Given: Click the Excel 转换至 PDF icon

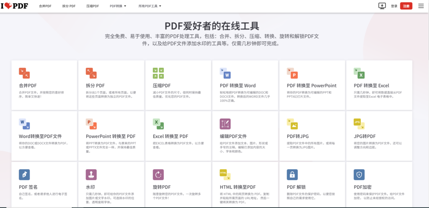Looking at the screenshot, I should tap(158, 124).
